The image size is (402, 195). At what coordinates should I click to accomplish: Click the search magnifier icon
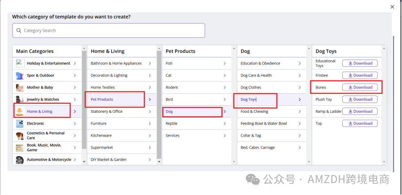point(19,31)
